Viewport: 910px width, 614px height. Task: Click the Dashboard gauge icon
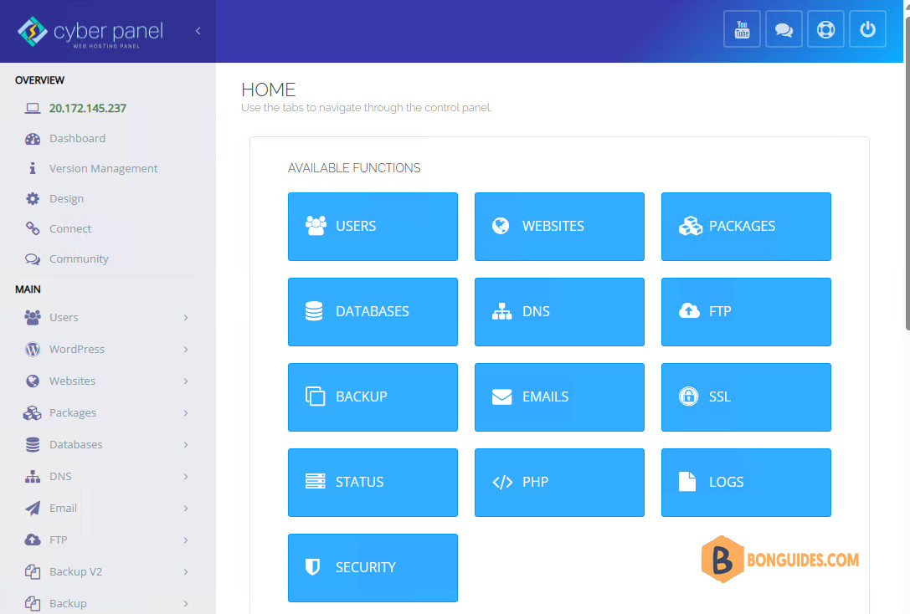(33, 139)
